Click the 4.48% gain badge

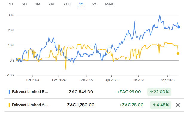click(x=161, y=105)
